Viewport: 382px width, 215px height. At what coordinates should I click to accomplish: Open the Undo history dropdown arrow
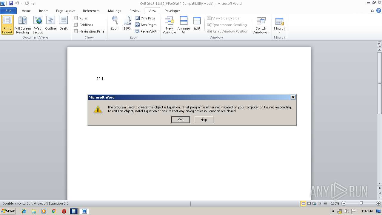pos(21,3)
